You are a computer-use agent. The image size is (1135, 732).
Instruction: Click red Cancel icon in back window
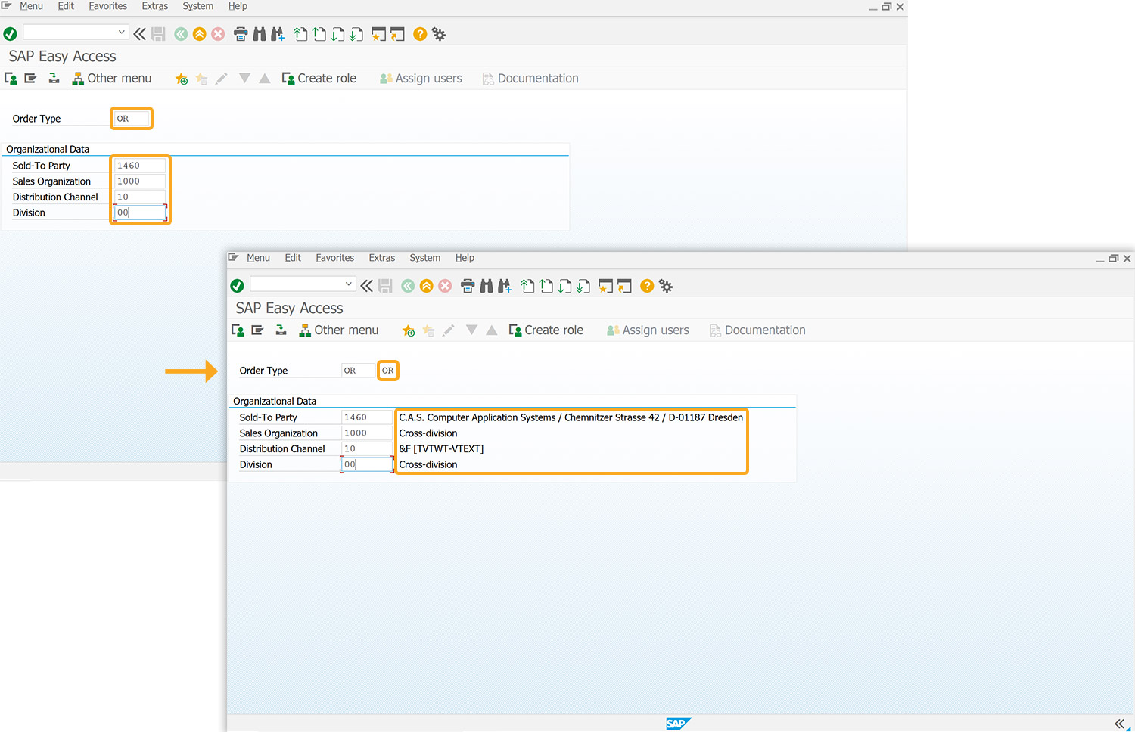point(218,34)
